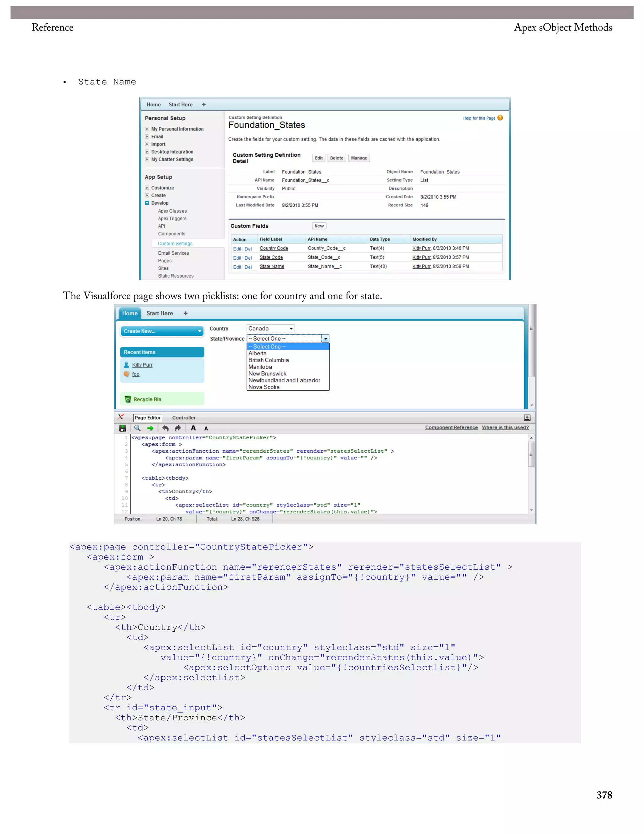Open the Home tab in the setup screenshot
The width and height of the screenshot is (644, 834).
click(x=154, y=104)
